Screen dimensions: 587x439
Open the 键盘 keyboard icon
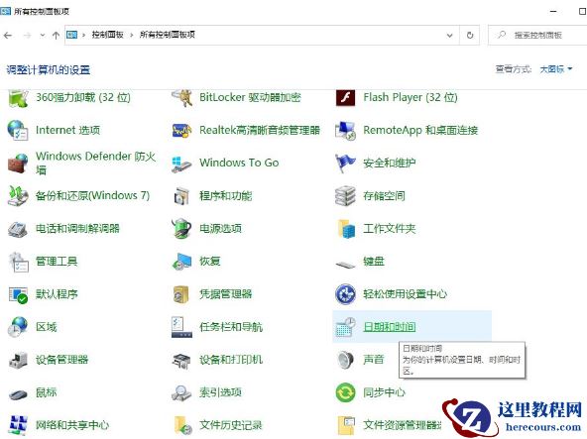coord(345,265)
